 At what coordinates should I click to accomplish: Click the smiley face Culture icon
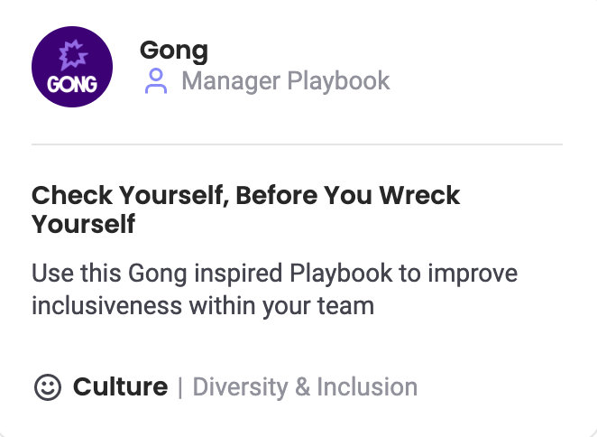click(47, 387)
